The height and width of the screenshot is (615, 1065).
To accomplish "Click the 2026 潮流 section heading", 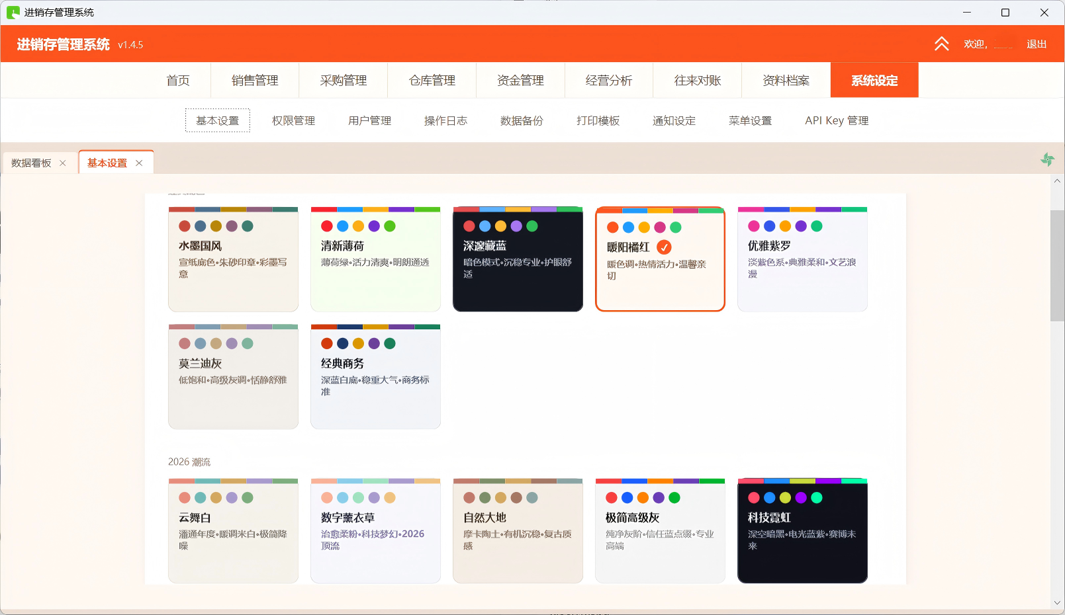I will [189, 462].
